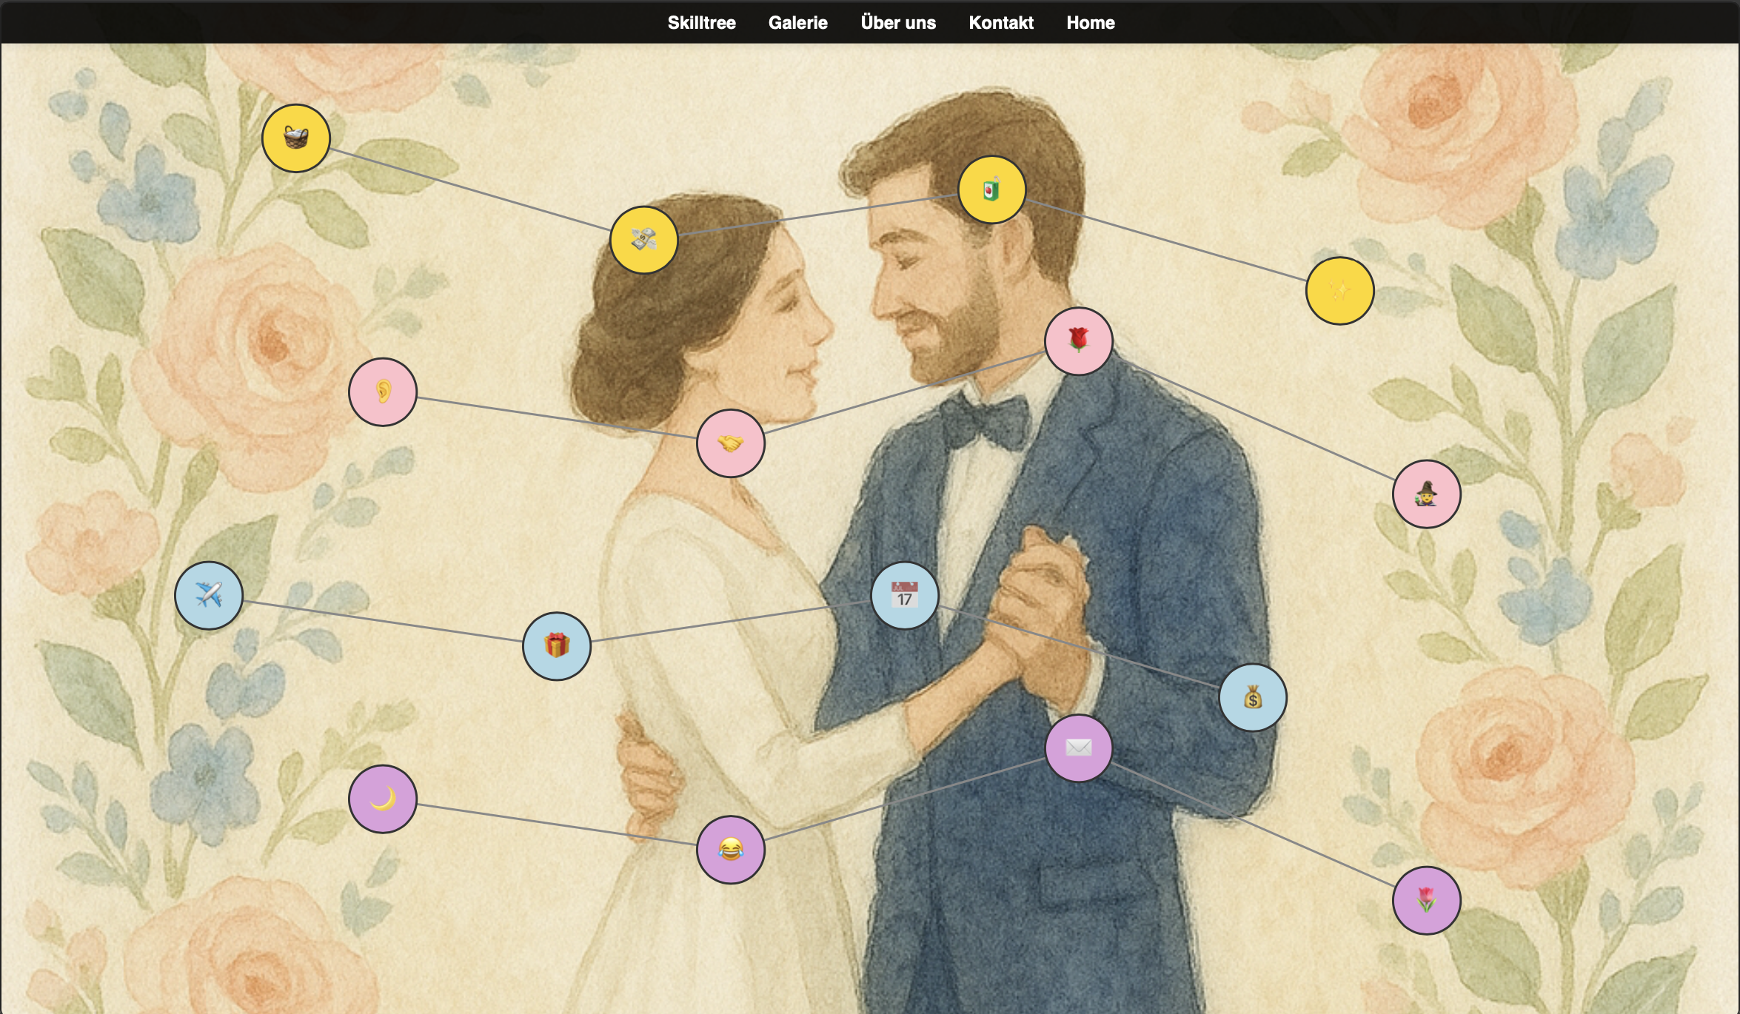Select the red rose skill node
Image resolution: width=1740 pixels, height=1014 pixels.
pos(1078,341)
